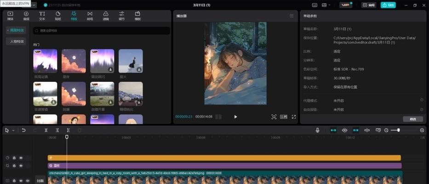Open the Text (文本) tab

click(x=42, y=16)
